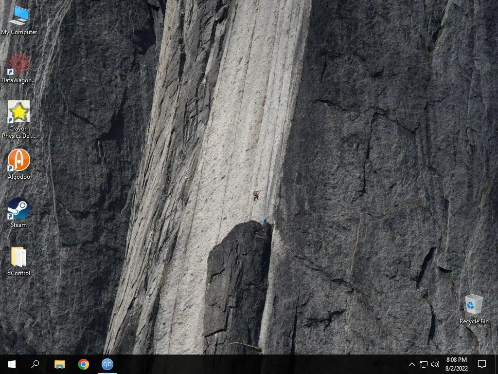
Task: Open the volume control tray icon
Action: click(x=435, y=364)
